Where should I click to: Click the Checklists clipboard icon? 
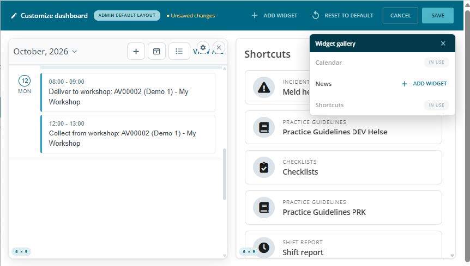pyautogui.click(x=264, y=168)
